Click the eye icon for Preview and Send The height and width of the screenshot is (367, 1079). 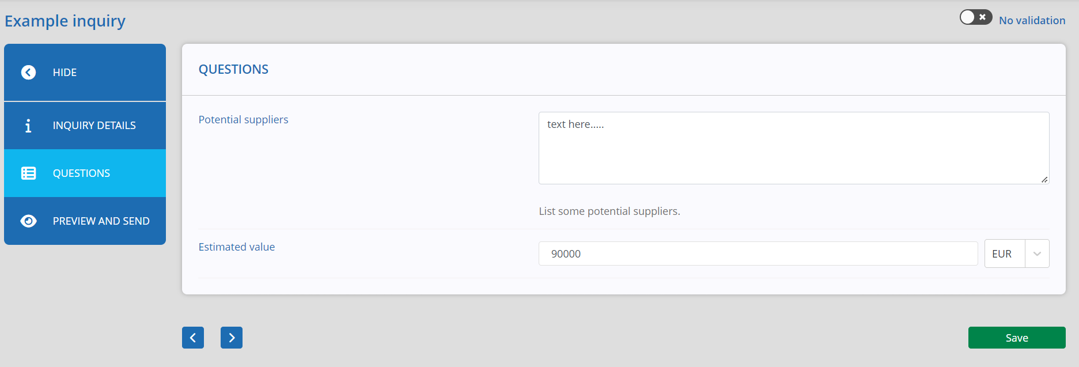[28, 221]
